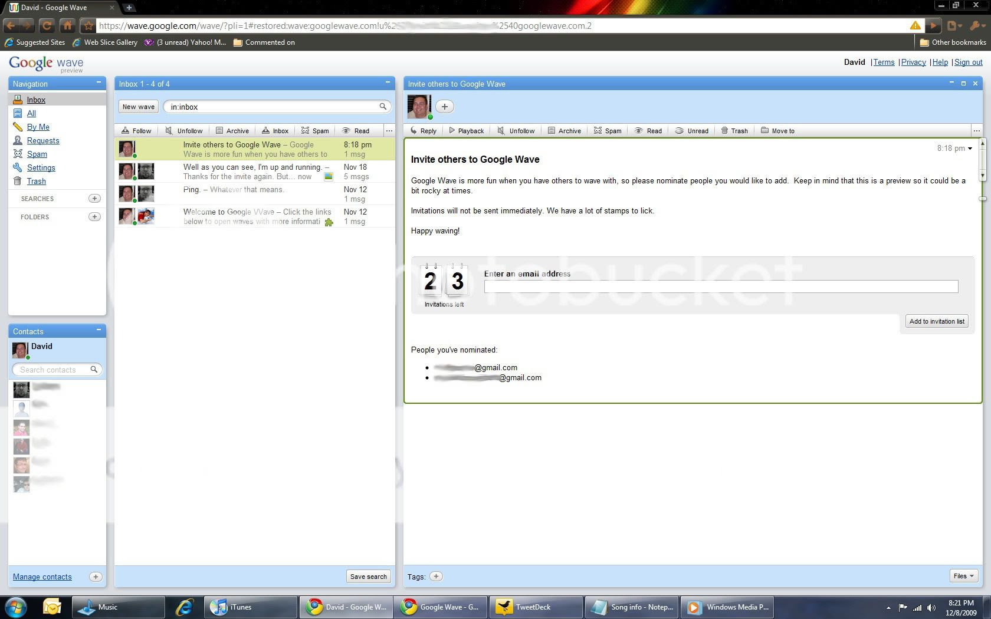Viewport: 991px width, 619px height.
Task: Mark the open wave as Unread
Action: [x=692, y=131]
